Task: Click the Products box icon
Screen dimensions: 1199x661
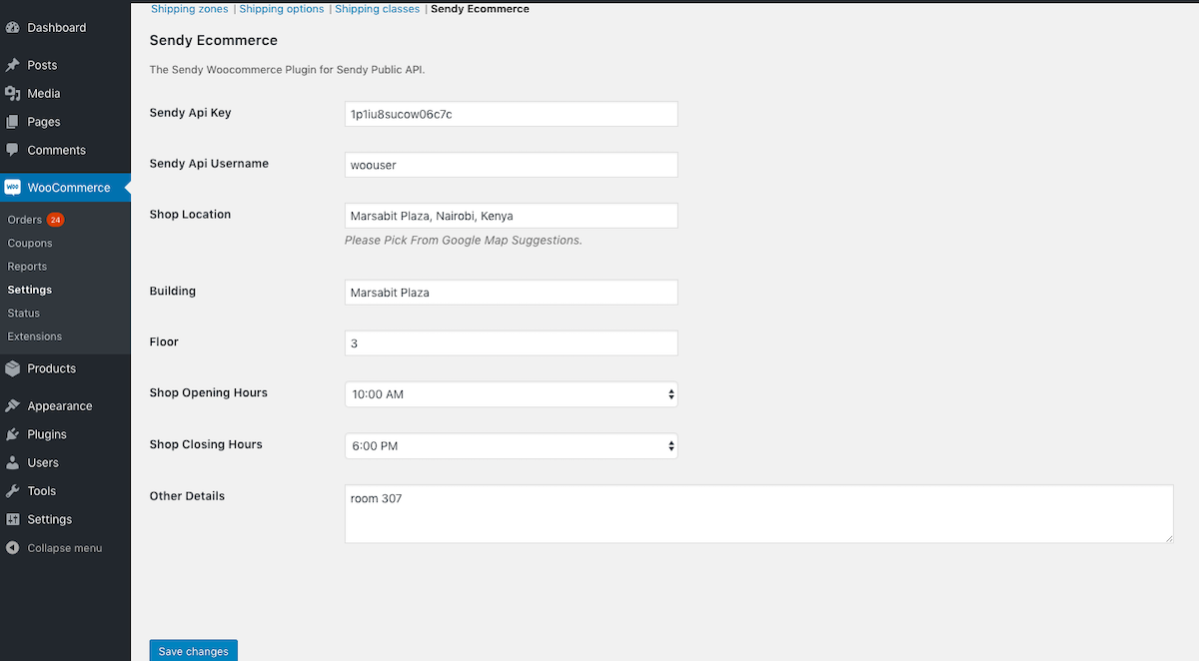Action: point(13,368)
